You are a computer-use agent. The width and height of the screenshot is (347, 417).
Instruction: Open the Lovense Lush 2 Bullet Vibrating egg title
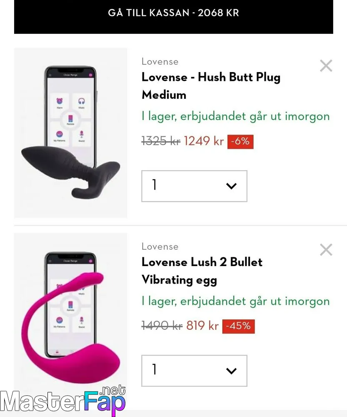click(x=202, y=271)
